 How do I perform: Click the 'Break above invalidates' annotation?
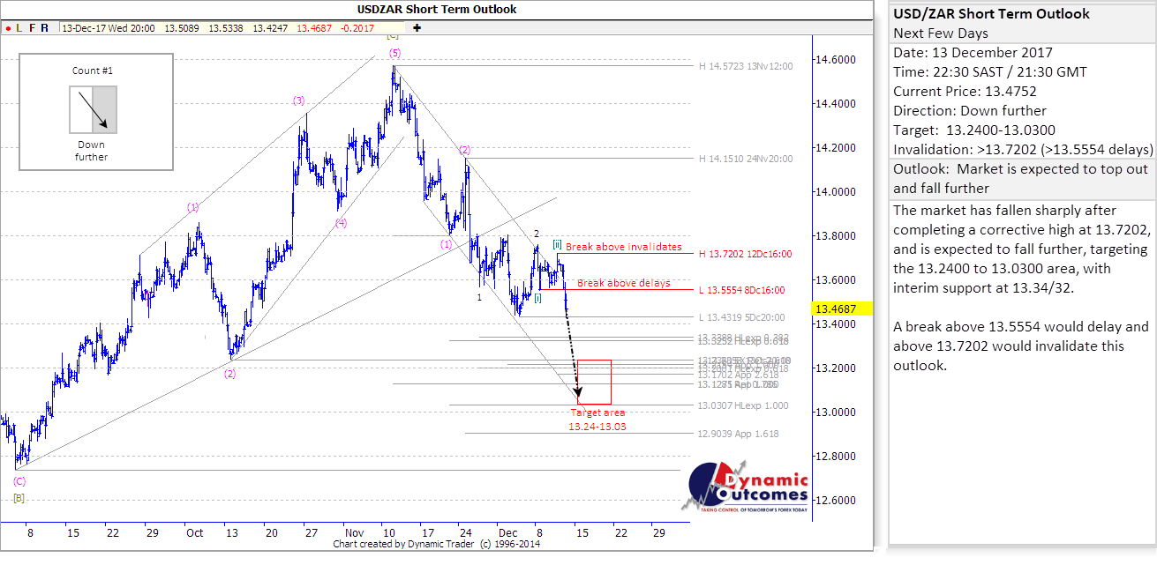coord(624,247)
